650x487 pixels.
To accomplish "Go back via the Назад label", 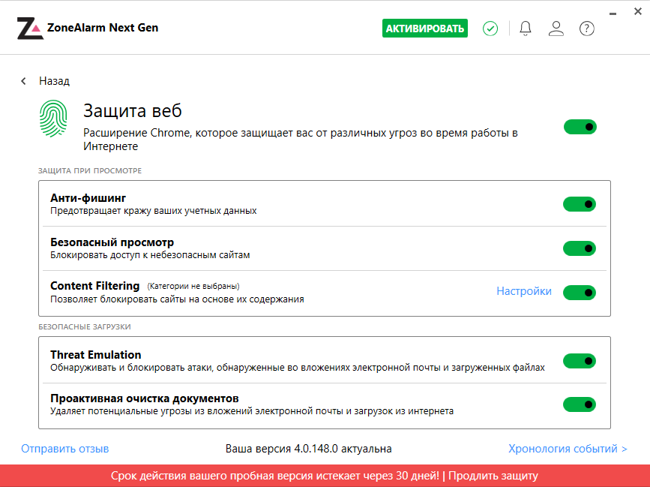I will pyautogui.click(x=55, y=81).
